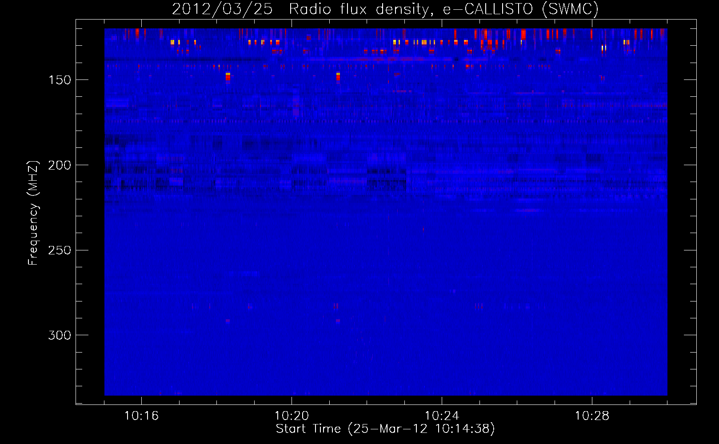Click the 300 frequency tick label
The height and width of the screenshot is (444, 719).
(x=60, y=335)
